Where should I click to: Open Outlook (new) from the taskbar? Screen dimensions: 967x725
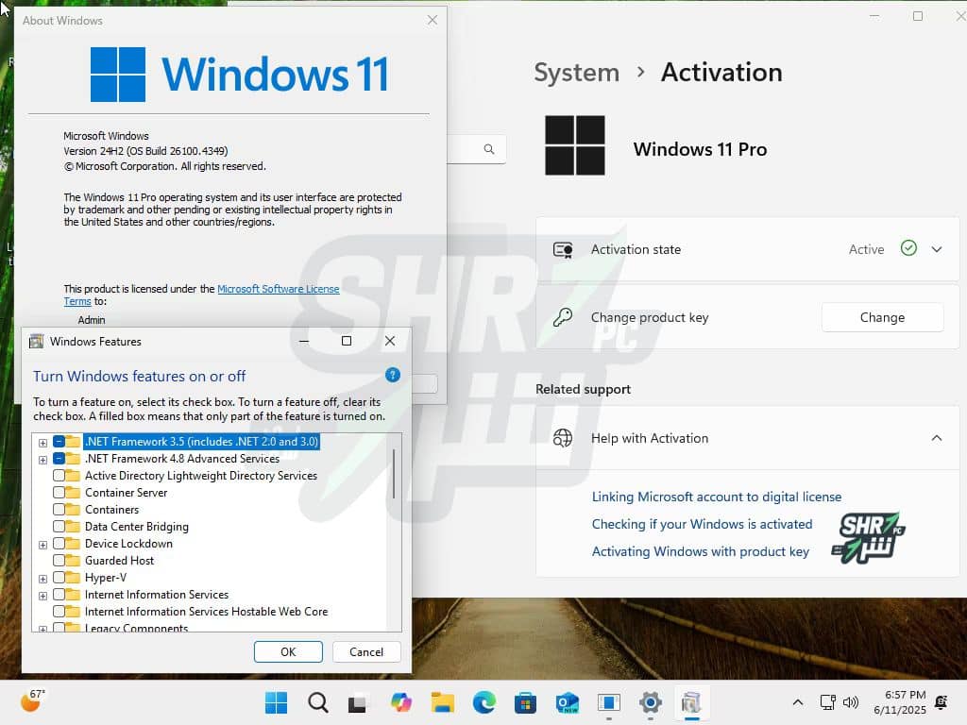567,702
